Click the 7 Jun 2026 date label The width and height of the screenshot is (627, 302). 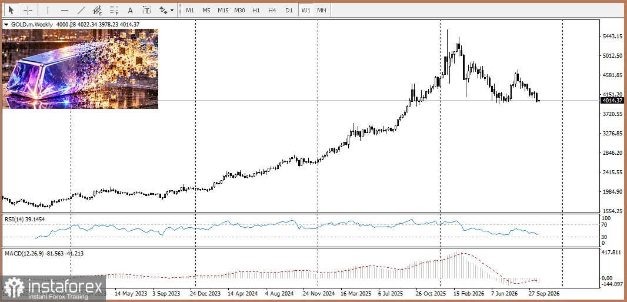click(x=504, y=293)
